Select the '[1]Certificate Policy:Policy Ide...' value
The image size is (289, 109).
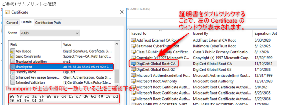pyautogui.click(x=87, y=82)
